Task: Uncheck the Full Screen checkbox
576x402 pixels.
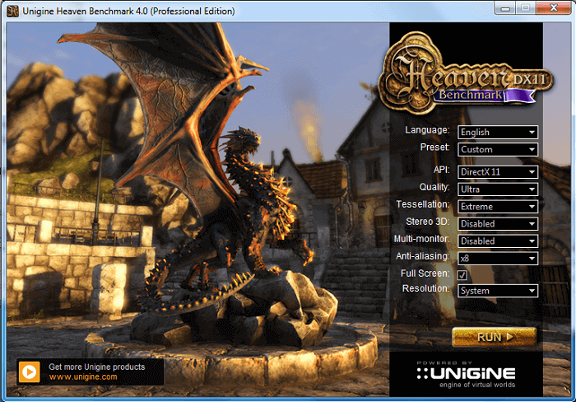Action: coord(462,274)
